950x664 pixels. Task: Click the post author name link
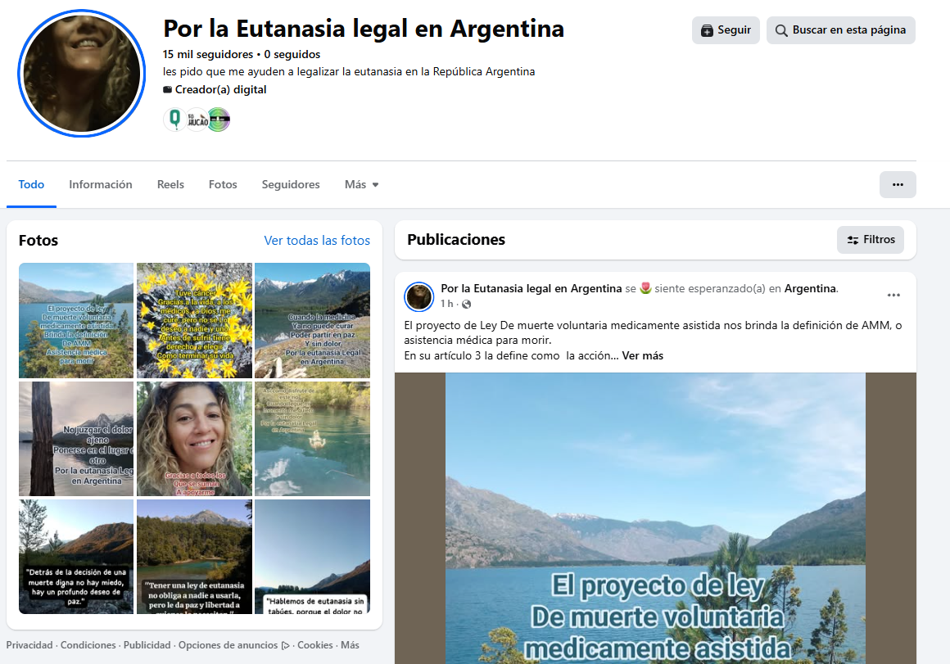click(532, 288)
